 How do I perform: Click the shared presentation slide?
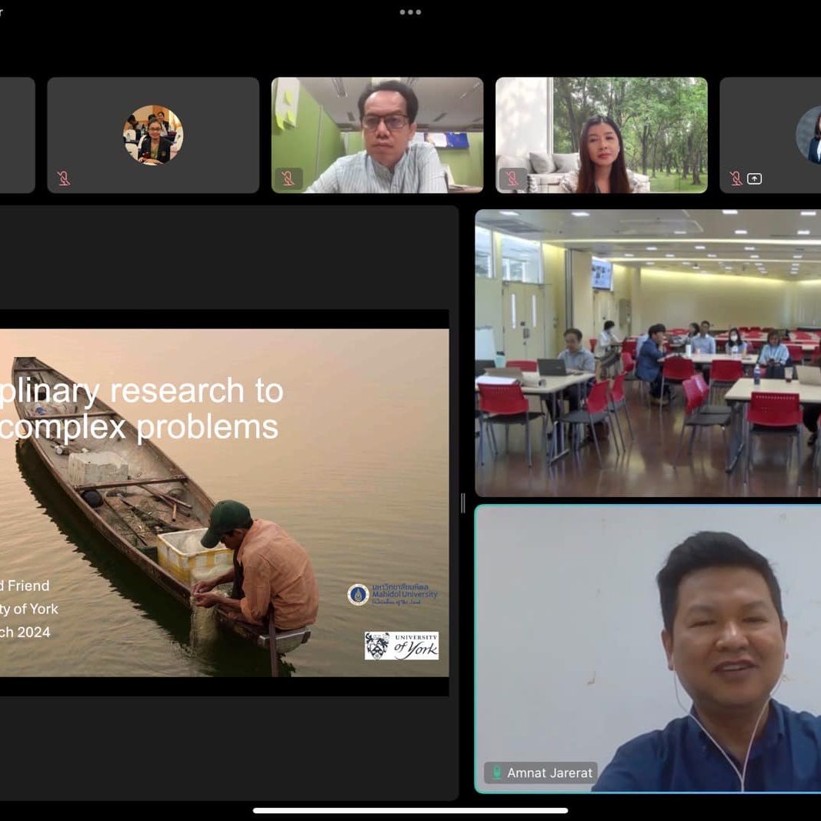(x=223, y=502)
